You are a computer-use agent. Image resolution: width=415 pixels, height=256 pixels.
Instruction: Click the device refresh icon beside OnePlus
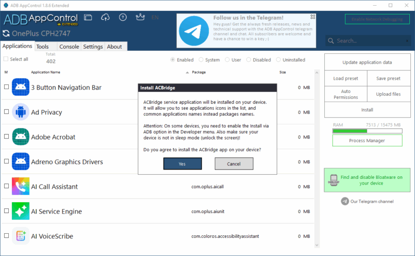pos(6,34)
